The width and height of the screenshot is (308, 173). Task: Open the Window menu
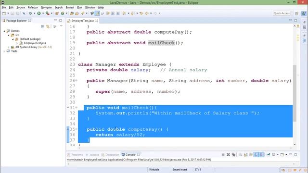click(90, 8)
